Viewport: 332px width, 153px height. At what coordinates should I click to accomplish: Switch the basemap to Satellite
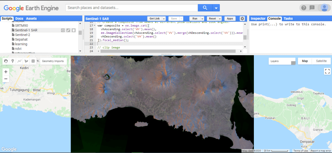[321, 61]
